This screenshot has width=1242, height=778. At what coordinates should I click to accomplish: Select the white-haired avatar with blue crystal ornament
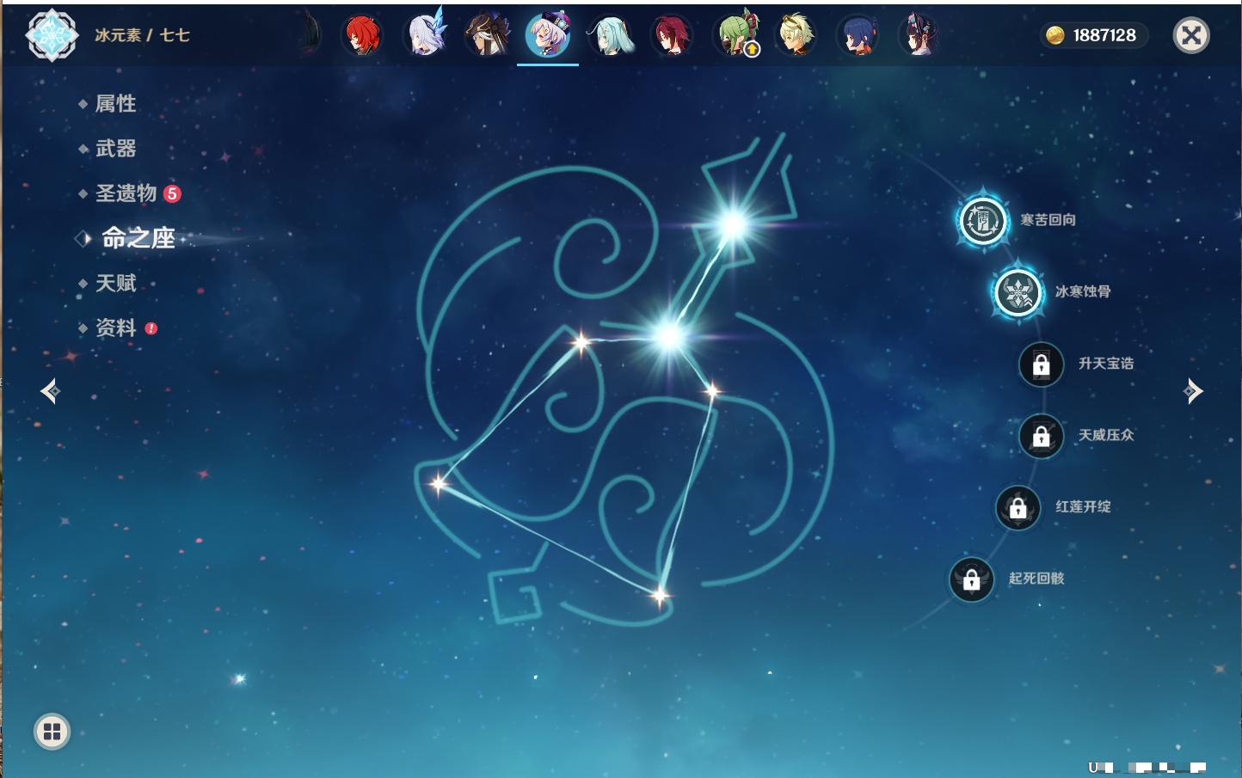pos(425,35)
